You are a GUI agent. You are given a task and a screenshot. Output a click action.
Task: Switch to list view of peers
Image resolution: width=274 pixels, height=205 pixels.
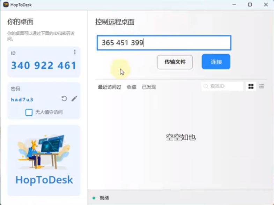point(261,86)
